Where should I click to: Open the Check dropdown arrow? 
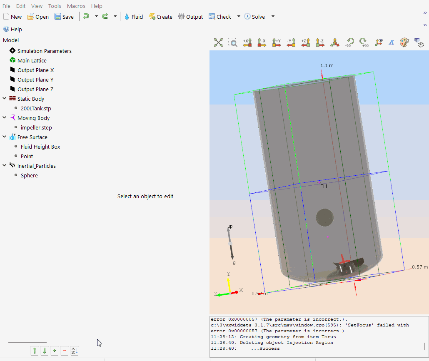click(239, 16)
